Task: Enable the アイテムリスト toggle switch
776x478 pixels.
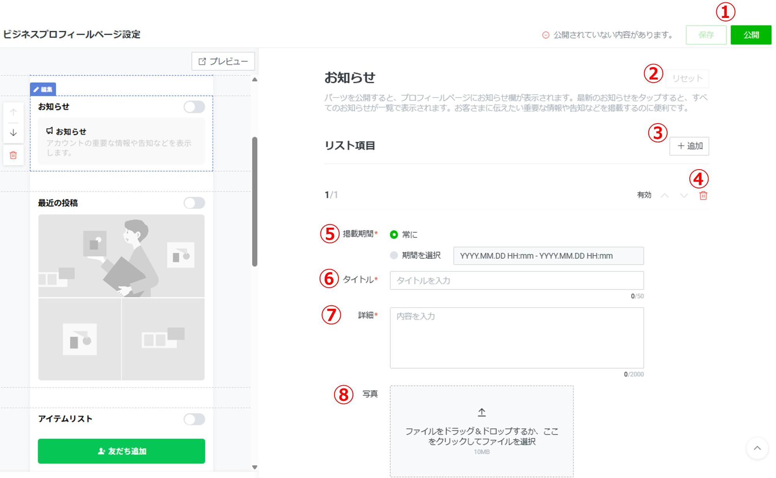Action: [194, 419]
